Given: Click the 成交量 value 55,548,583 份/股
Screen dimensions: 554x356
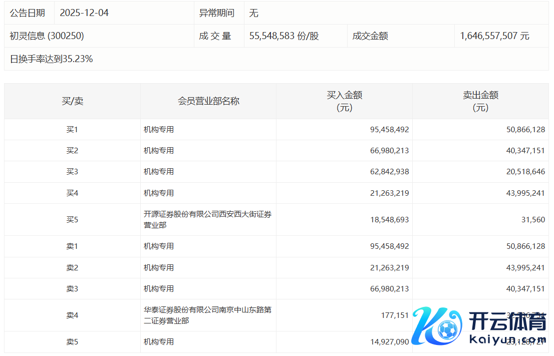Looking at the screenshot, I should [x=284, y=36].
